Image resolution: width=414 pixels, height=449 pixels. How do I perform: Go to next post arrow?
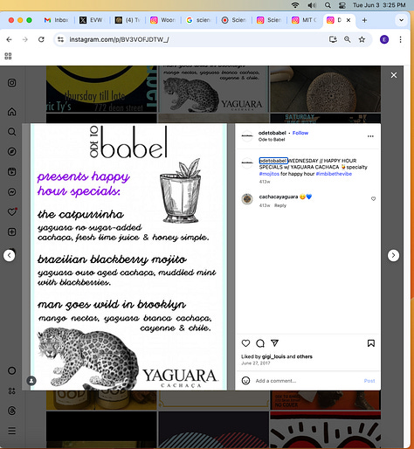coord(393,255)
